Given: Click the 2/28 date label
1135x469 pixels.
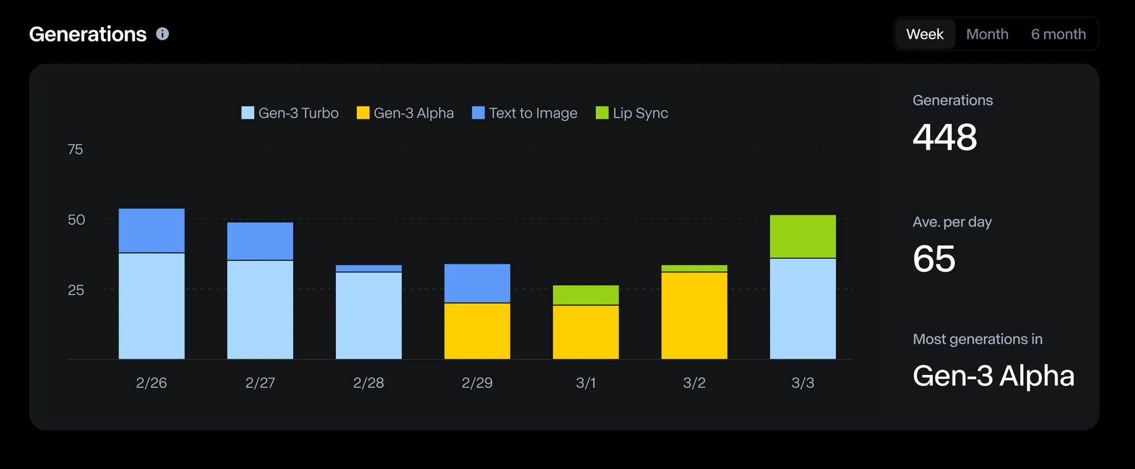Looking at the screenshot, I should tap(369, 383).
